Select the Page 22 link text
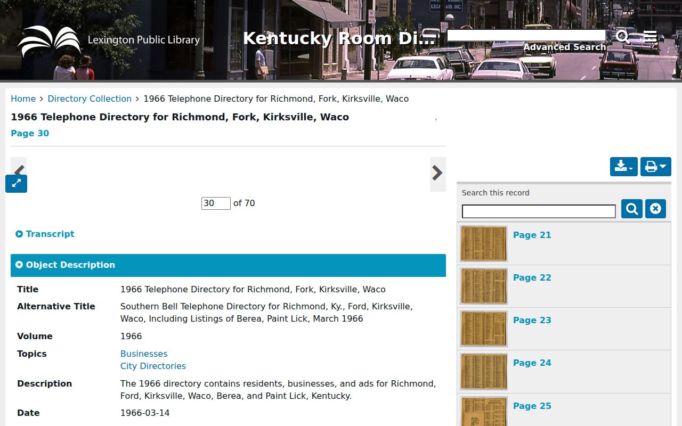 pos(532,277)
